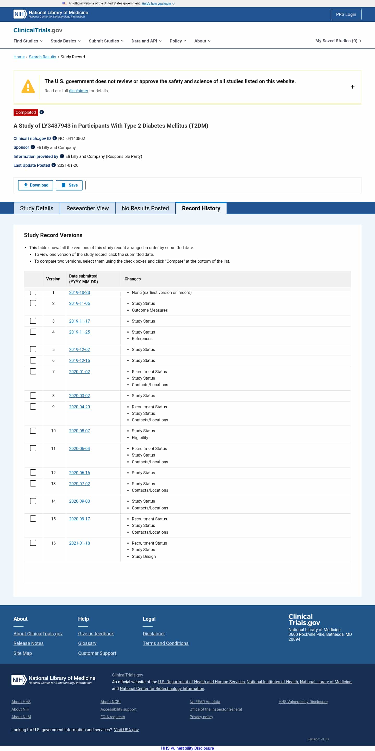Select the checkbox for version 9
375x751 pixels.
[x=33, y=407]
